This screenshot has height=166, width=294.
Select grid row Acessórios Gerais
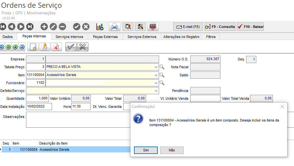coord(66,149)
